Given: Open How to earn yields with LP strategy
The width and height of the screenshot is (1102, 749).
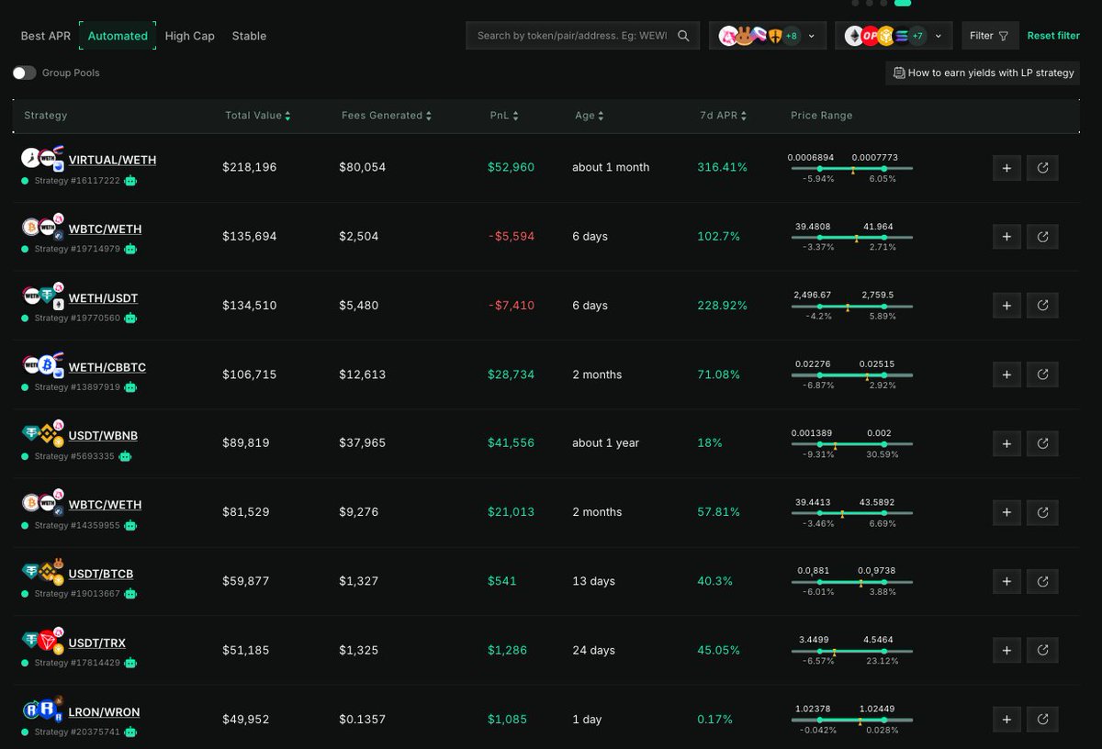Looking at the screenshot, I should pos(983,73).
